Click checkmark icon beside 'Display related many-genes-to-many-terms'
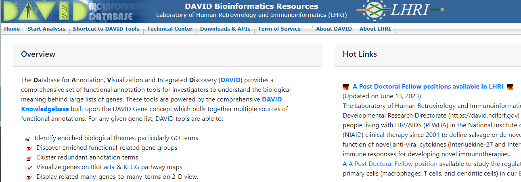The width and height of the screenshot is (521, 182). pos(29,178)
